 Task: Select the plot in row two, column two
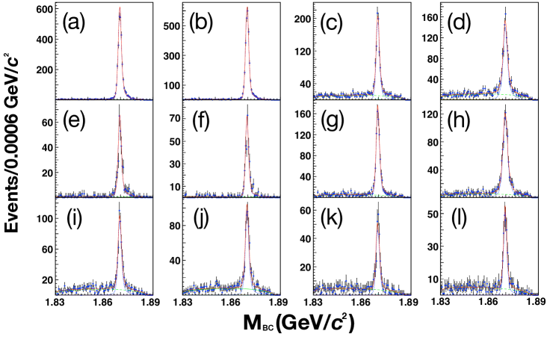[231, 149]
